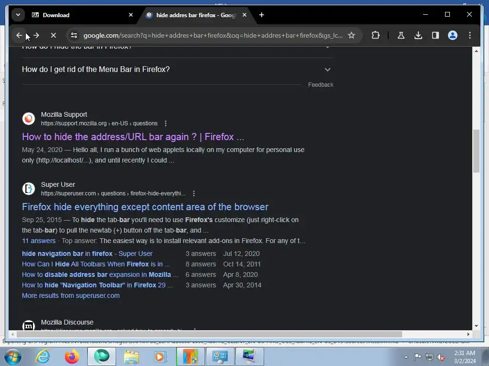489x366 pixels.
Task: Open Windows Media Player taskbar icon
Action: coord(160,356)
